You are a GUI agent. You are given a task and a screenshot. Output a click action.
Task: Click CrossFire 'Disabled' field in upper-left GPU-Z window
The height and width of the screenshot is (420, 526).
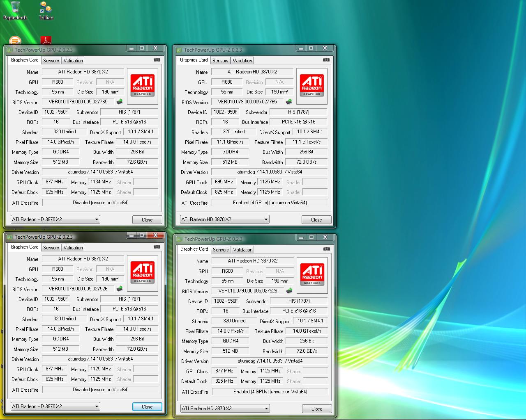pyautogui.click(x=101, y=203)
